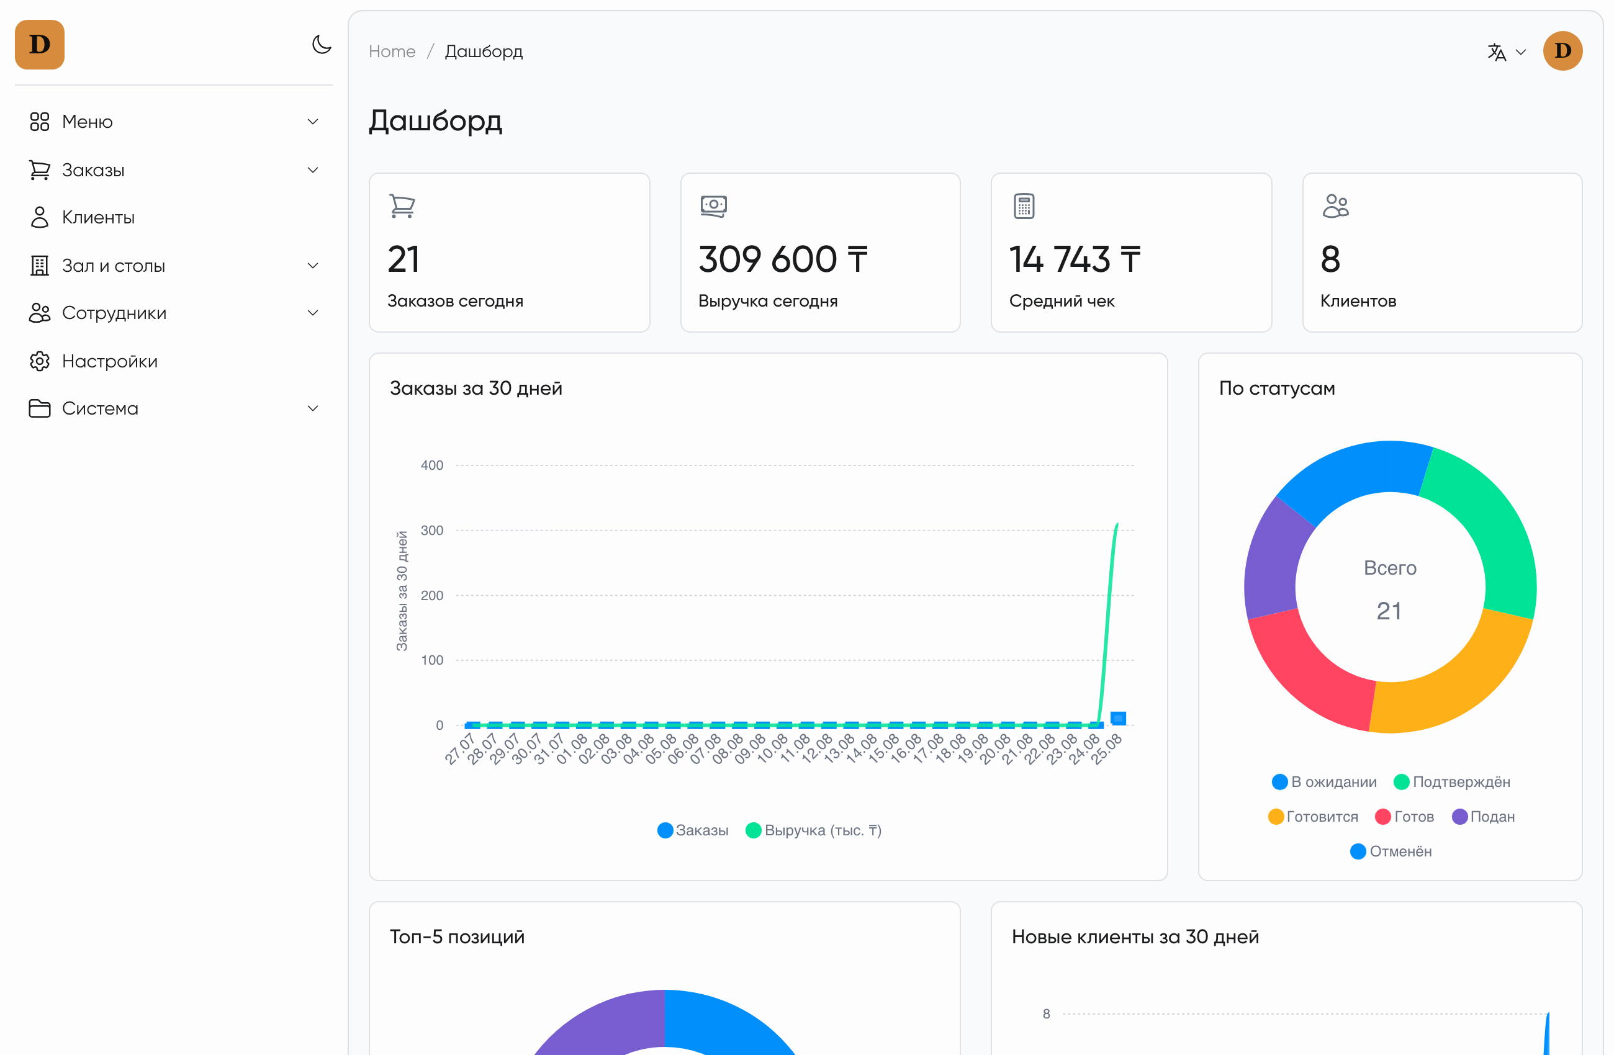This screenshot has width=1614, height=1055.
Task: Expand the Меню sidebar chevron
Action: coord(313,122)
